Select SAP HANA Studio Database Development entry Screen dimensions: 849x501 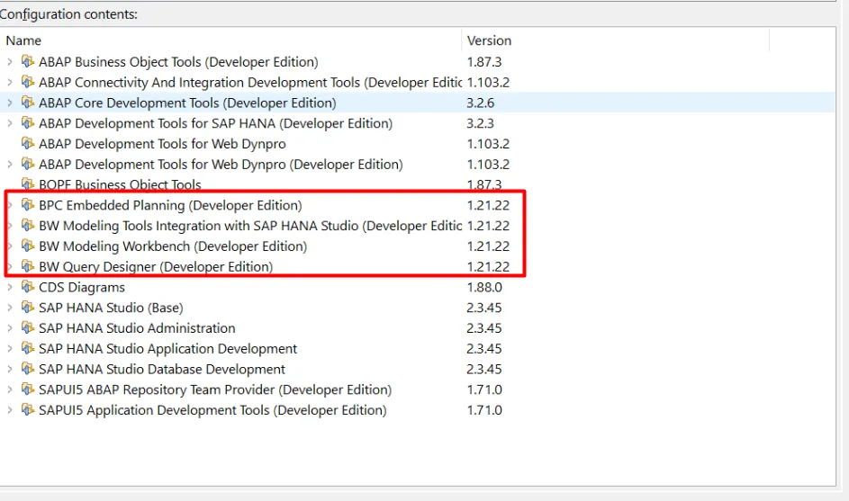(x=162, y=370)
